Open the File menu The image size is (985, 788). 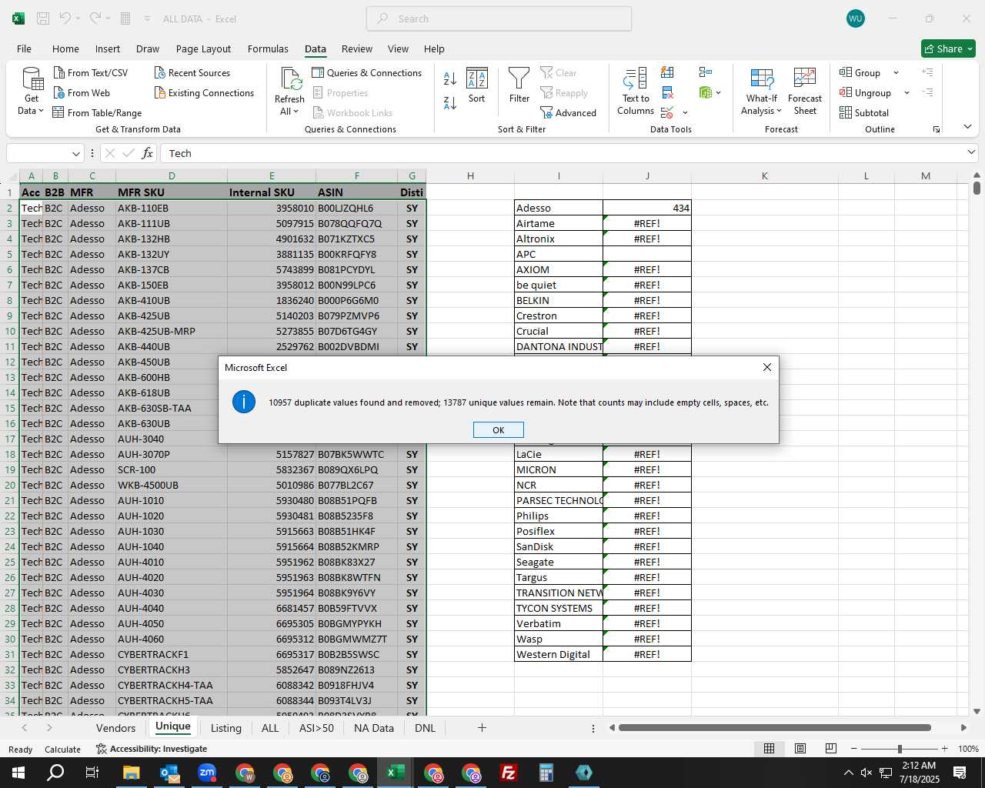[24, 48]
